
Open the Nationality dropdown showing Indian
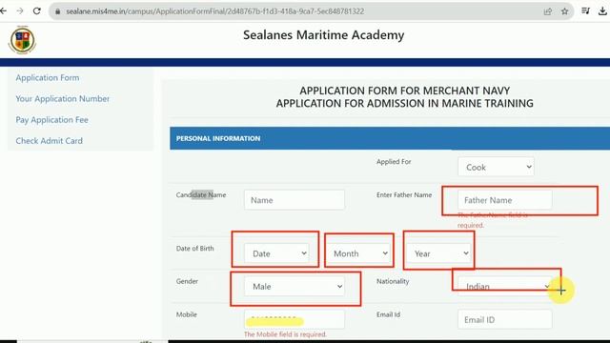point(504,287)
